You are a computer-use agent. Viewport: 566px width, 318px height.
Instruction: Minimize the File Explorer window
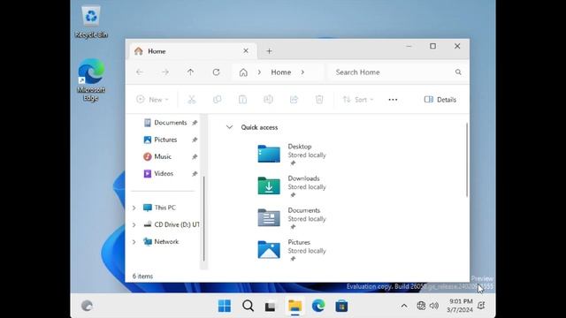point(409,46)
